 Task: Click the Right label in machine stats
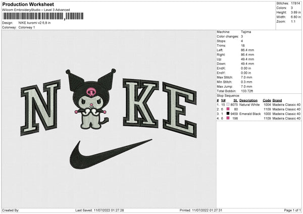221,55
